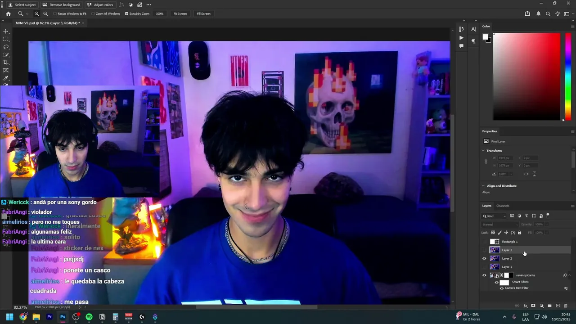Click the Fit Screen button
This screenshot has height=324, width=576.
[180, 13]
